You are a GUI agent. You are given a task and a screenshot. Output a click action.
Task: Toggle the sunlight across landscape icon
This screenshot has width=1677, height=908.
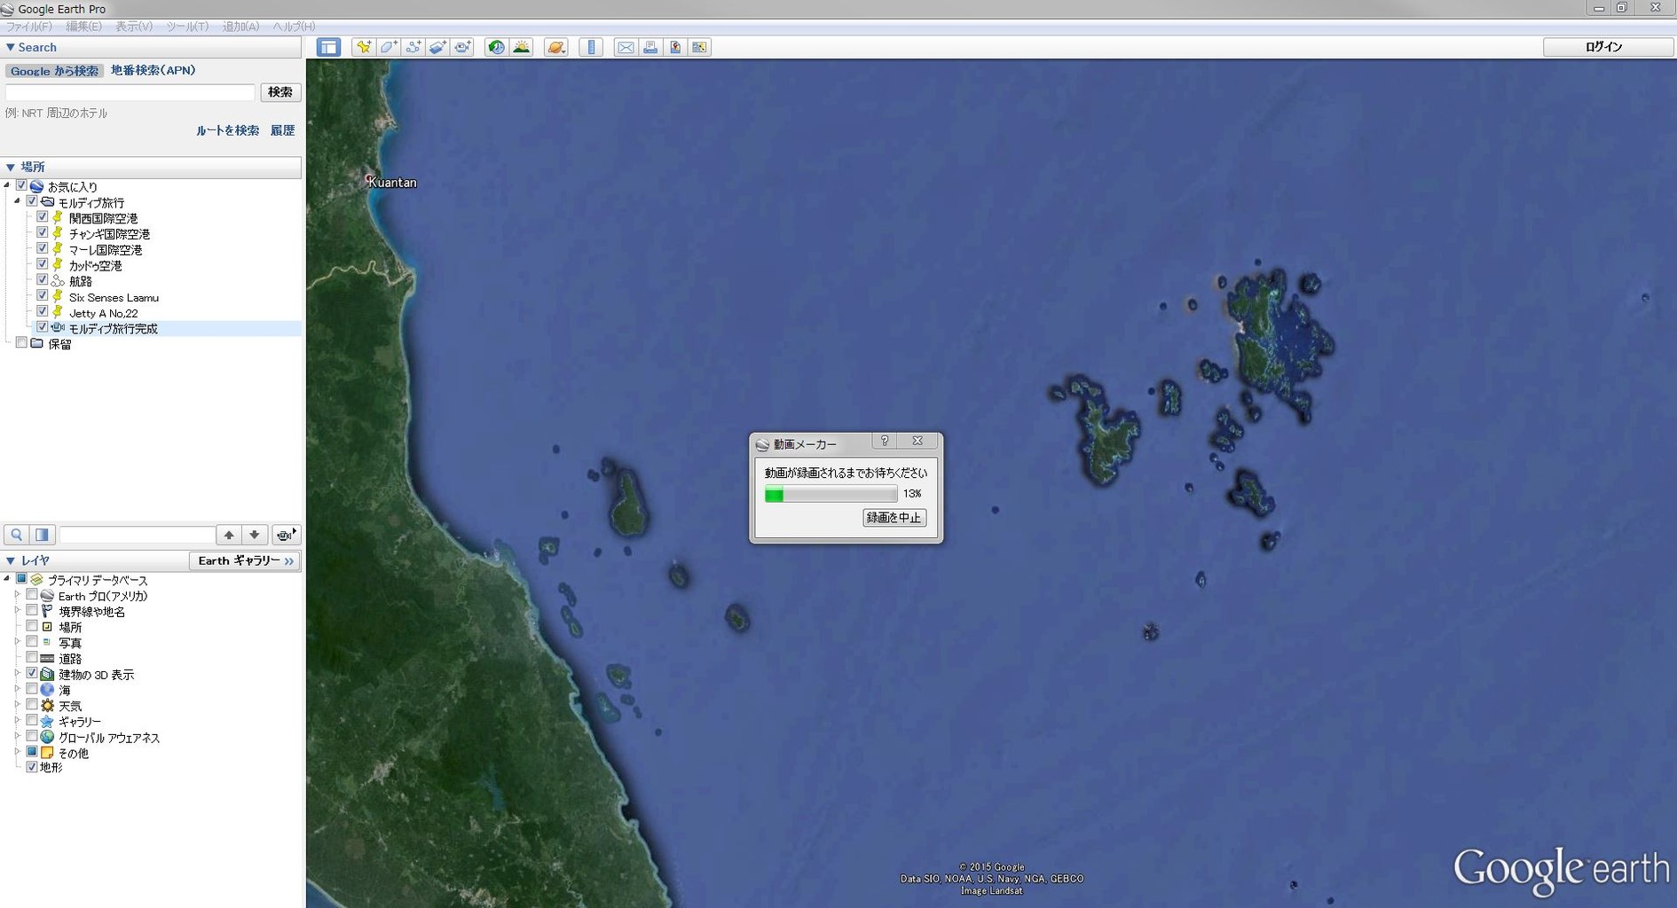522,48
